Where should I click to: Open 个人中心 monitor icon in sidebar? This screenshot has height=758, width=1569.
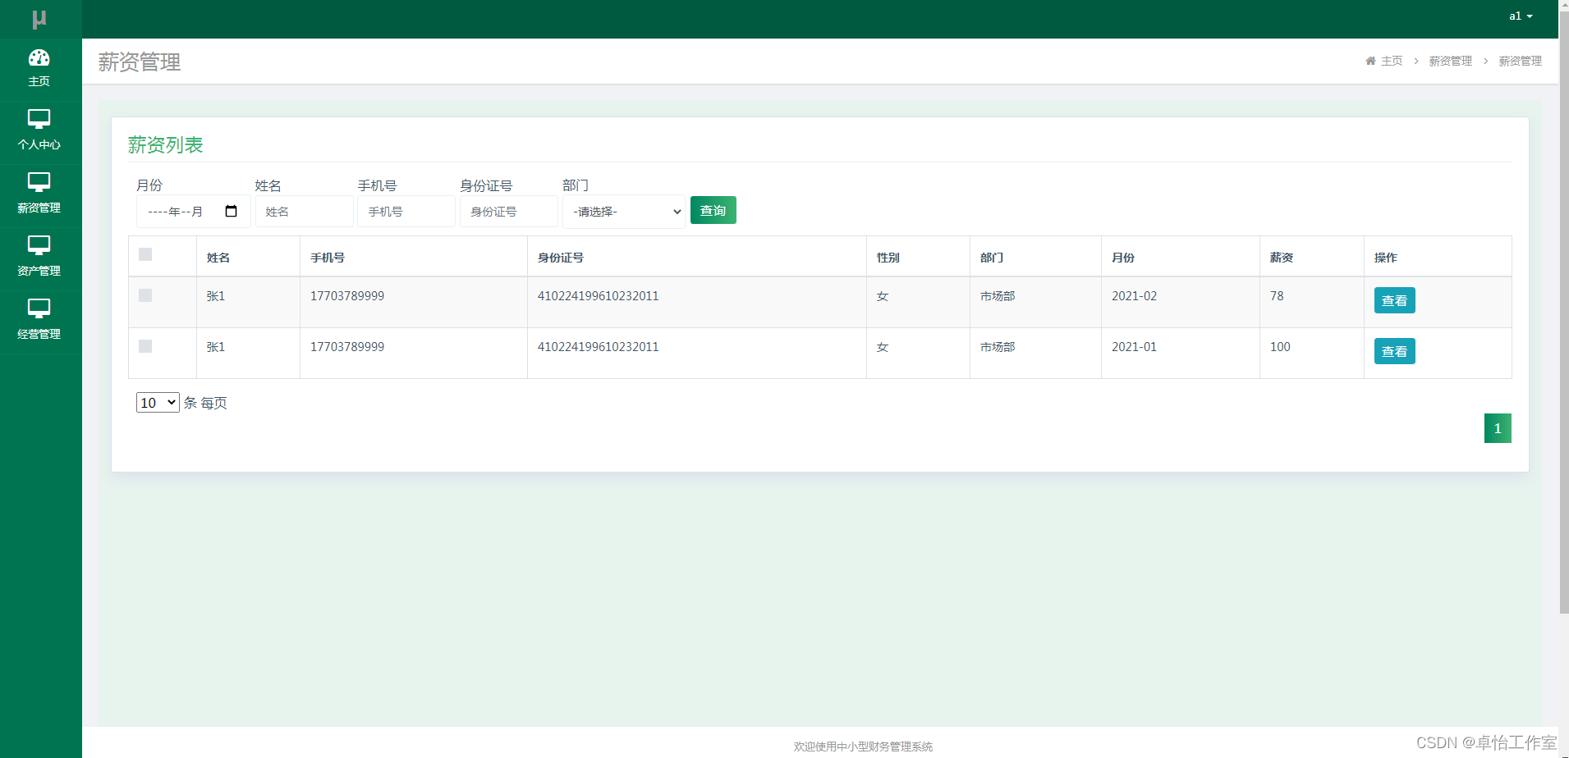point(39,120)
